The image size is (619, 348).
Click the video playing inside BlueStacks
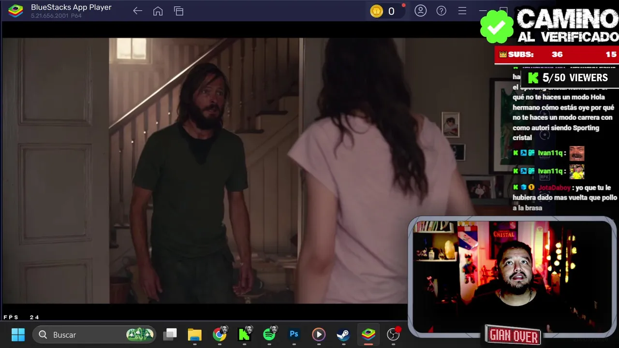[204, 171]
